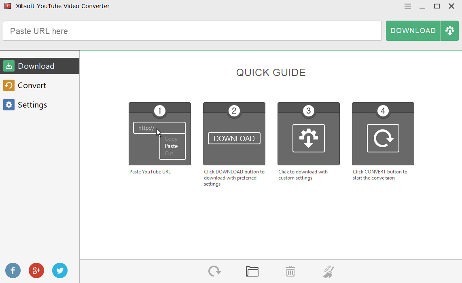462x283 pixels.
Task: Open the Twitter share icon
Action: pos(60,270)
